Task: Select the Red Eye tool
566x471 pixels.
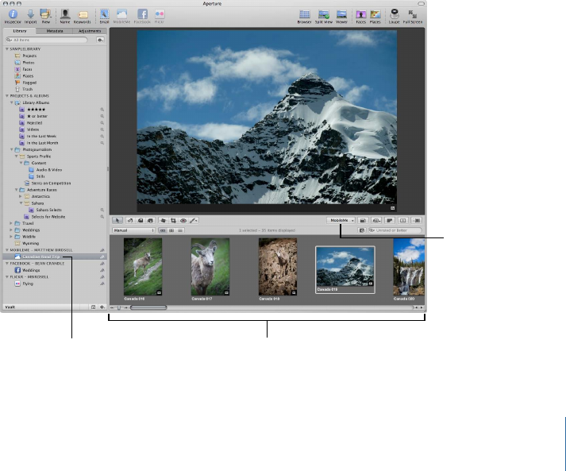Action: [183, 220]
